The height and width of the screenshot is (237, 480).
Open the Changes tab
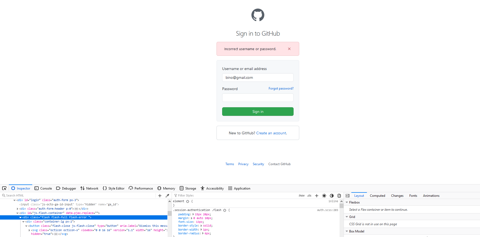pos(397,195)
